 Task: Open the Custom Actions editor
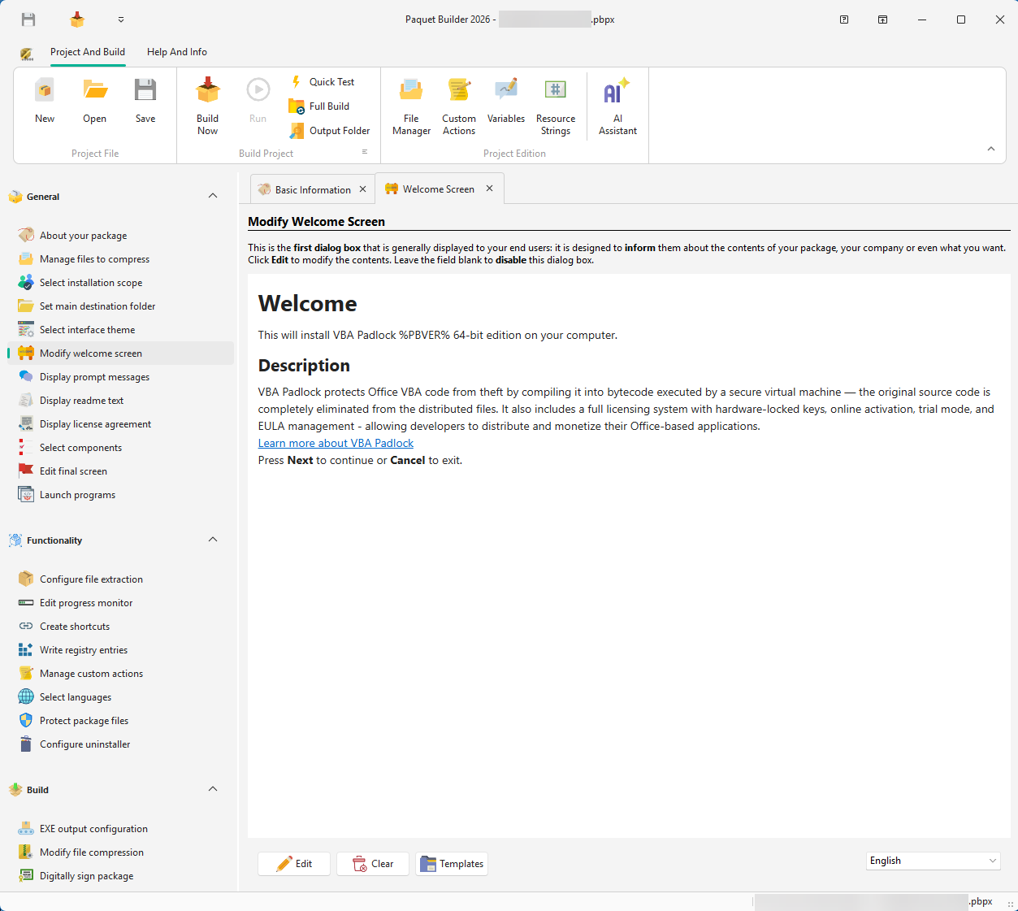(x=458, y=103)
